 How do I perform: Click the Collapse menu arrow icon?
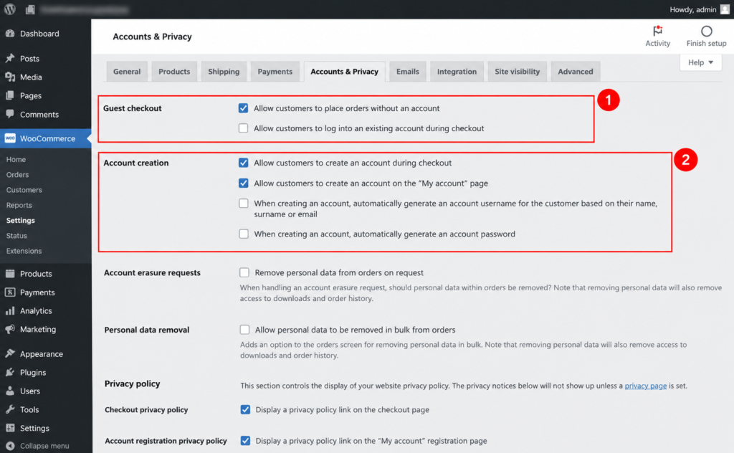point(10,446)
